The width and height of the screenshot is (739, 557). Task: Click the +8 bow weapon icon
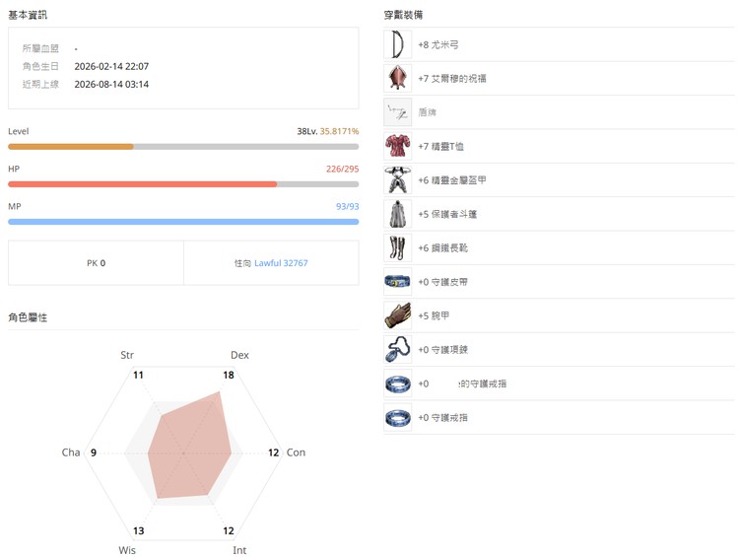coord(397,44)
